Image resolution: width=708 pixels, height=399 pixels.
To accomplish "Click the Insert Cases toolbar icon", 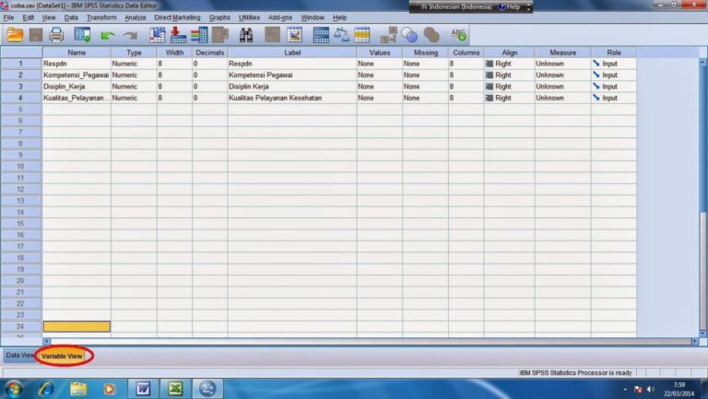I will [x=272, y=35].
